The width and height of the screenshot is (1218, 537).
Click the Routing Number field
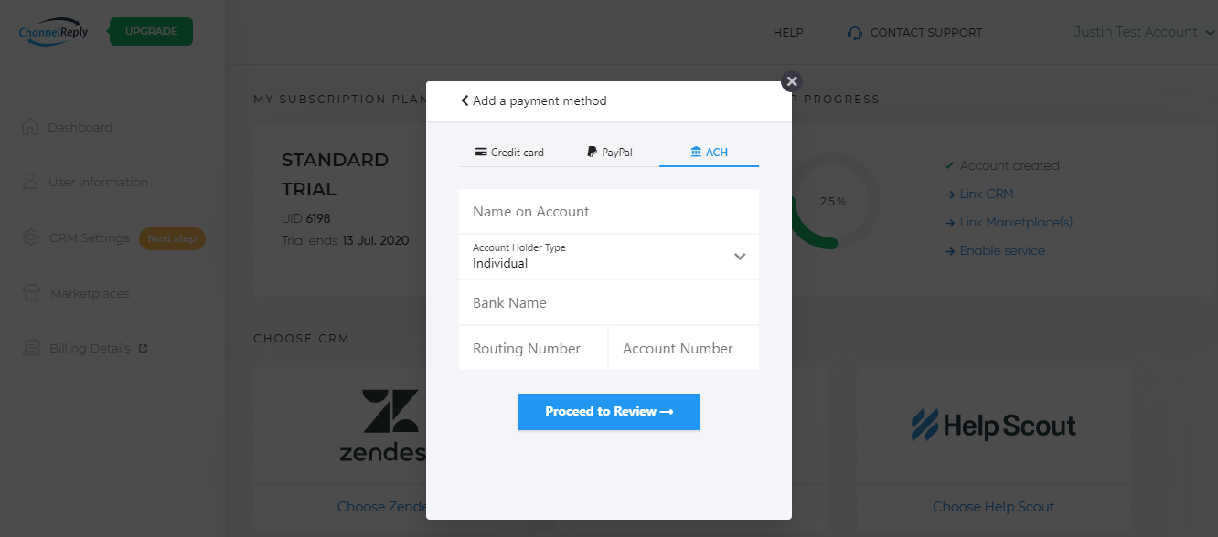pyautogui.click(x=533, y=348)
